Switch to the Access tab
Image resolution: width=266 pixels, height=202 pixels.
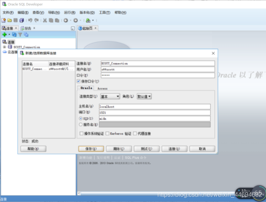pos(102,88)
